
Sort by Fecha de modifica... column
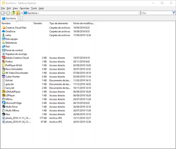click(x=84, y=23)
